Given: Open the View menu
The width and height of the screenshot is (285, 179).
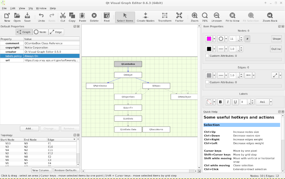Looking at the screenshot, I should point(22,9).
